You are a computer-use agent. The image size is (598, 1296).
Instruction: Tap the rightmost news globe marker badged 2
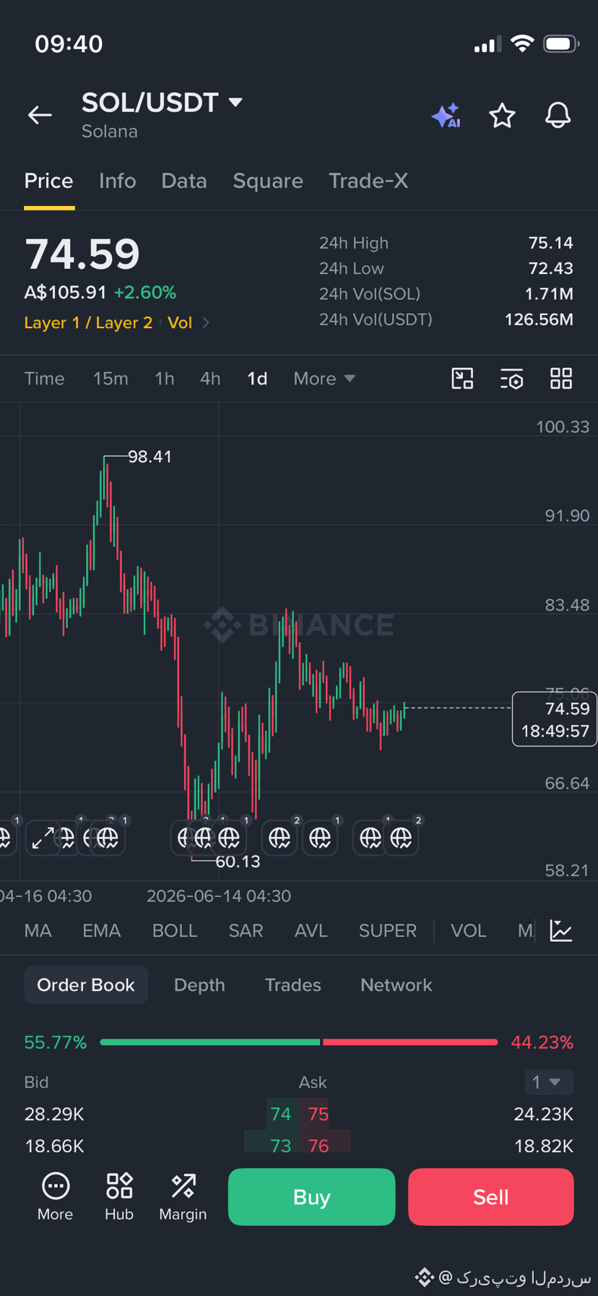pyautogui.click(x=402, y=838)
